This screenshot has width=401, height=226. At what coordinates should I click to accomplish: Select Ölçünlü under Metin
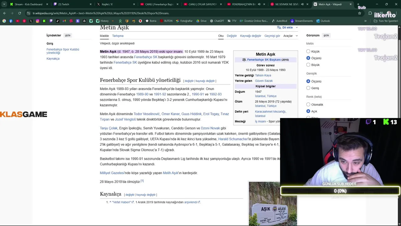tap(308, 58)
